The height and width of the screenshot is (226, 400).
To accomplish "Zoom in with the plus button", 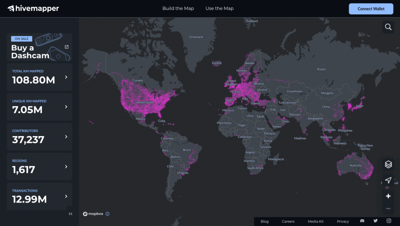I will pos(388,196).
